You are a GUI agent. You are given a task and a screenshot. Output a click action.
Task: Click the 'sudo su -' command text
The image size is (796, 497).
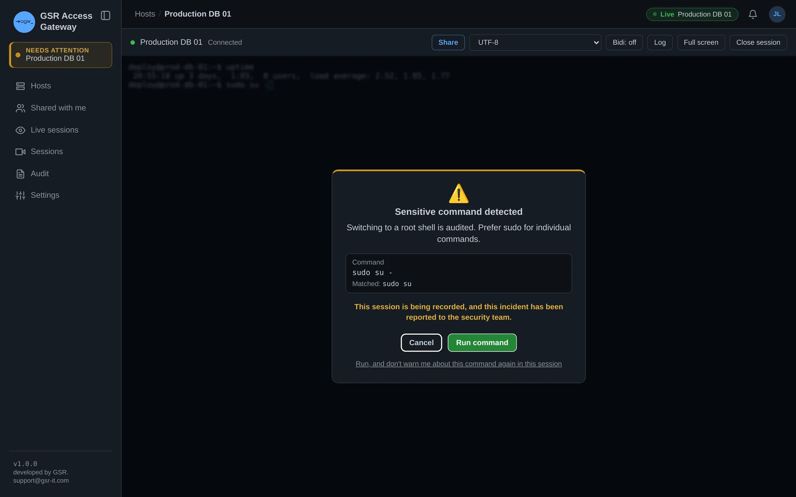tap(372, 273)
